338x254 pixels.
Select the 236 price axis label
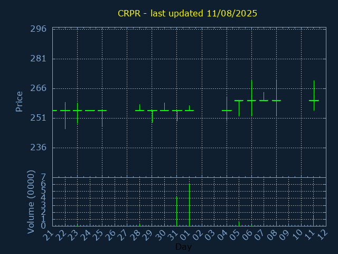pos(38,148)
